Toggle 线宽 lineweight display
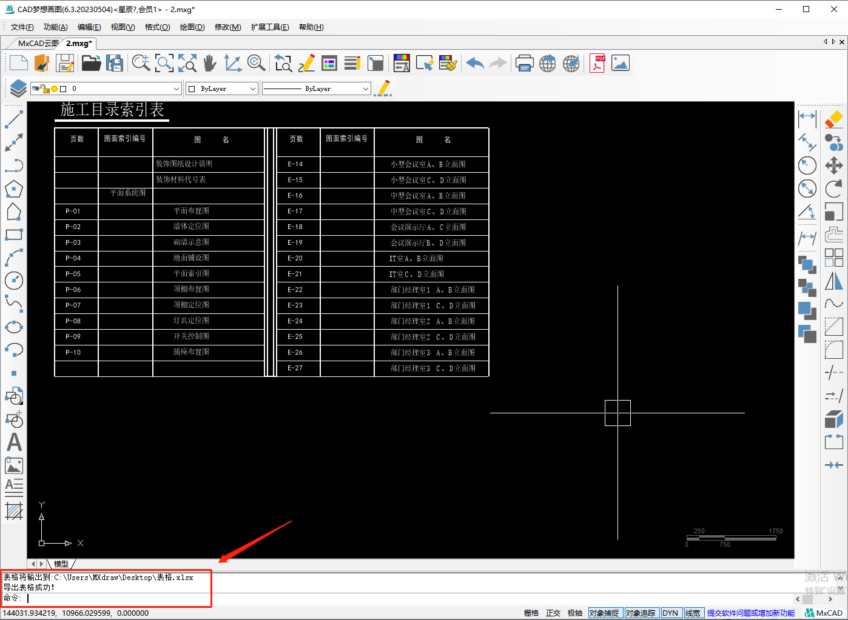The image size is (848, 620). (x=693, y=613)
